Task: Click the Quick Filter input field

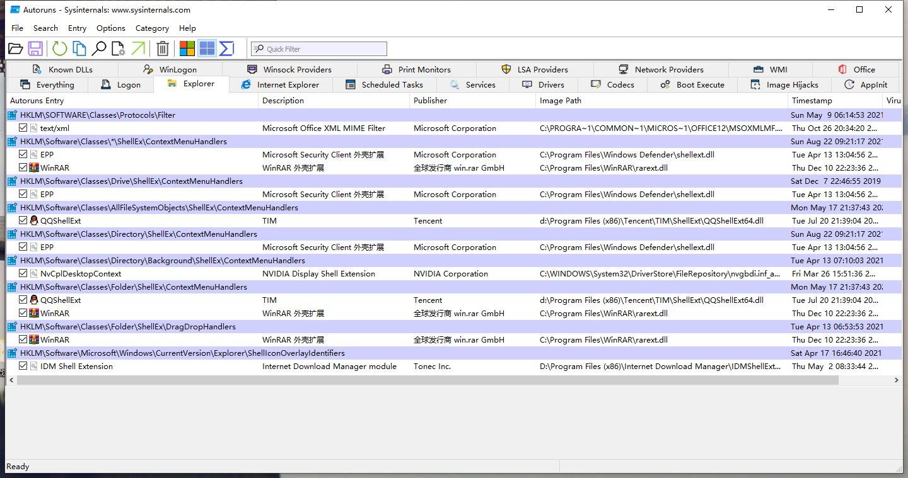Action: point(318,49)
